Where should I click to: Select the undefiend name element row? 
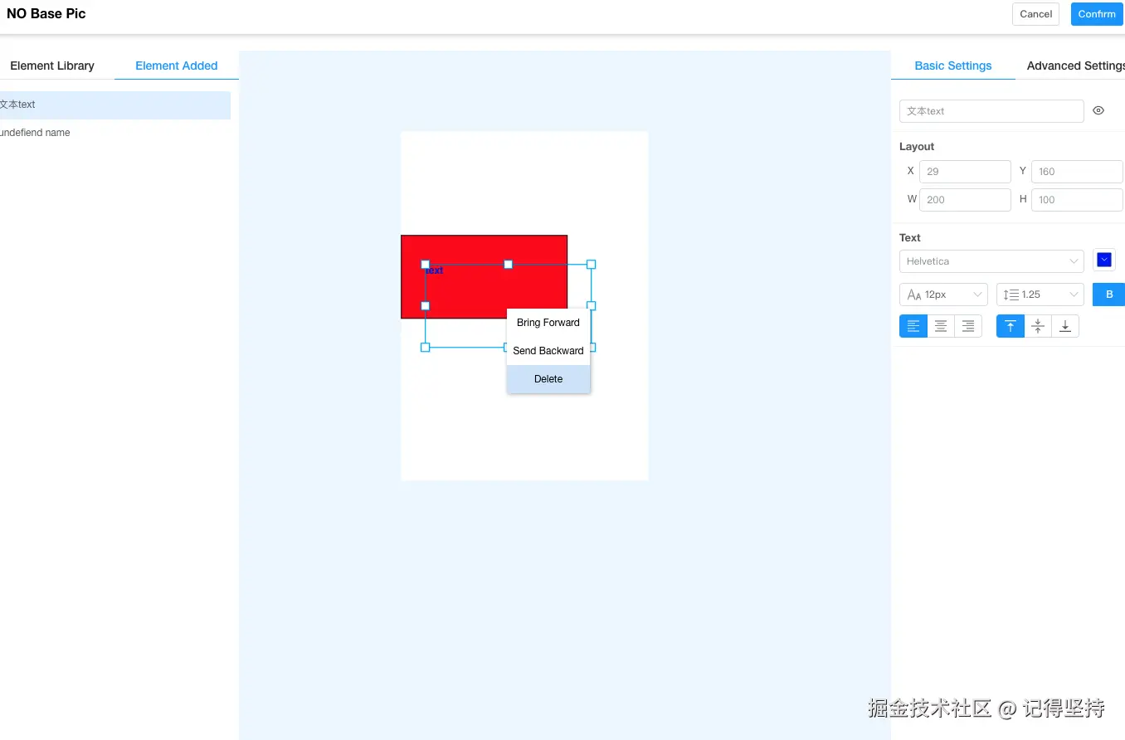coord(114,133)
